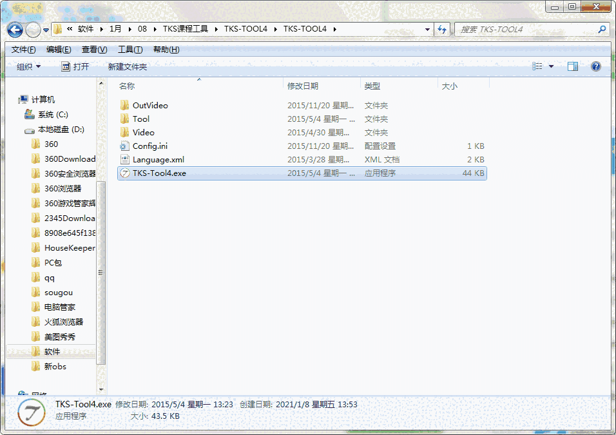This screenshot has width=616, height=435.
Task: Expand arrow after 1月 breadcrumb
Action: pyautogui.click(x=130, y=29)
